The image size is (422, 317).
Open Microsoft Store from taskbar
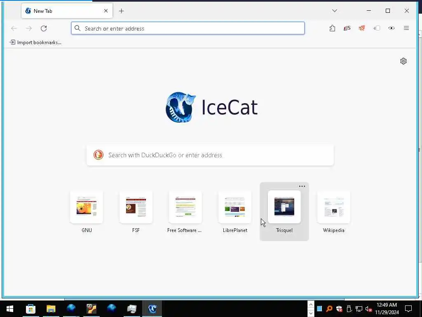[30, 309]
